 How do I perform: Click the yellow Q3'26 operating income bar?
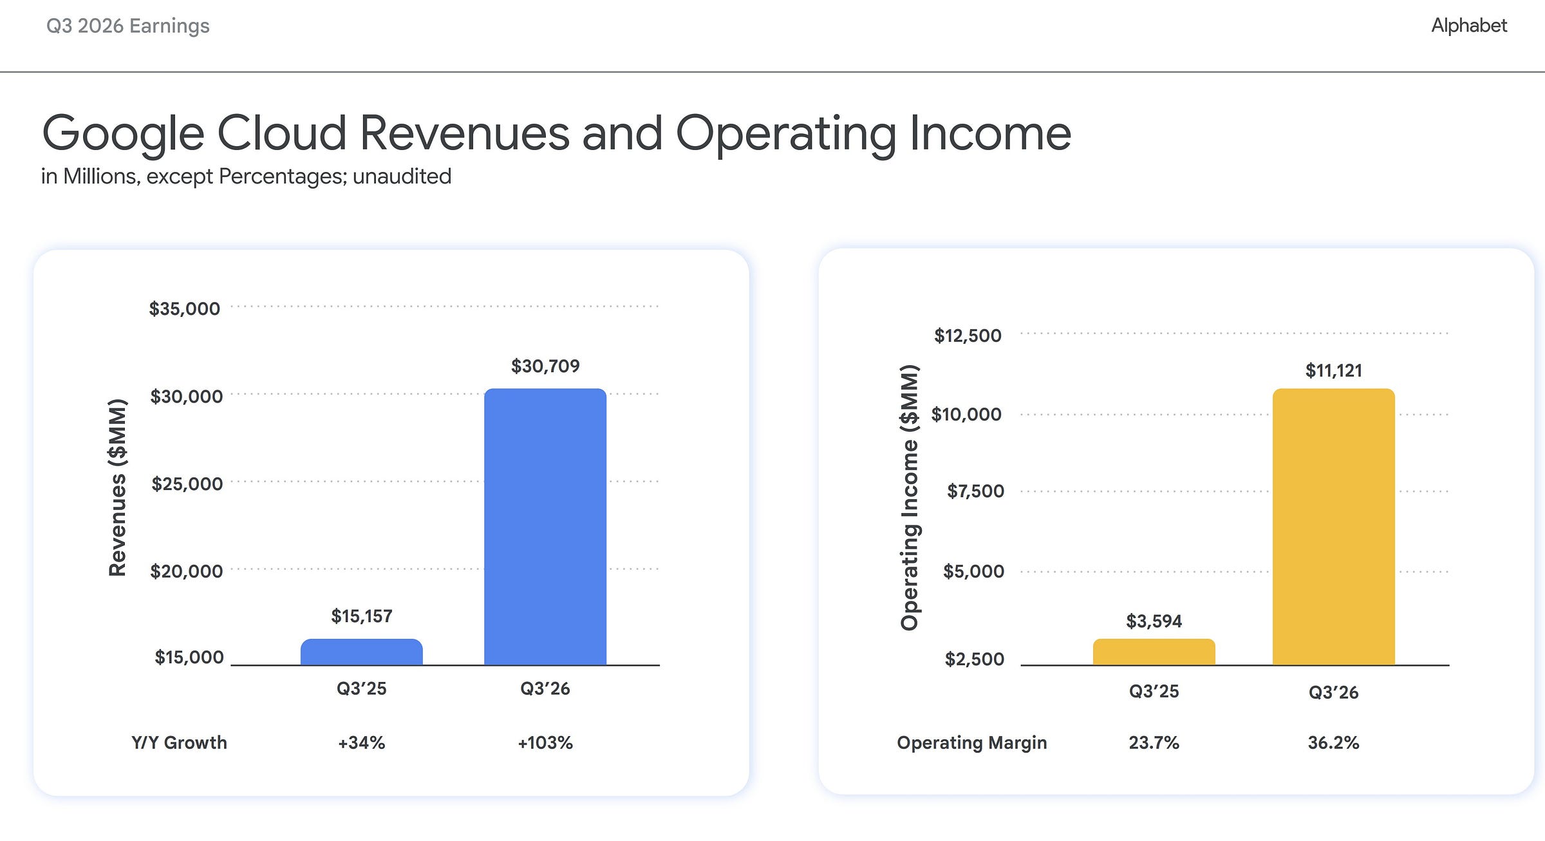tap(1334, 527)
